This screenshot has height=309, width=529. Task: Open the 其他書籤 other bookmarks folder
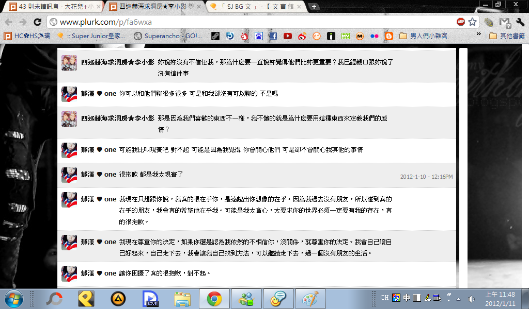[506, 36]
